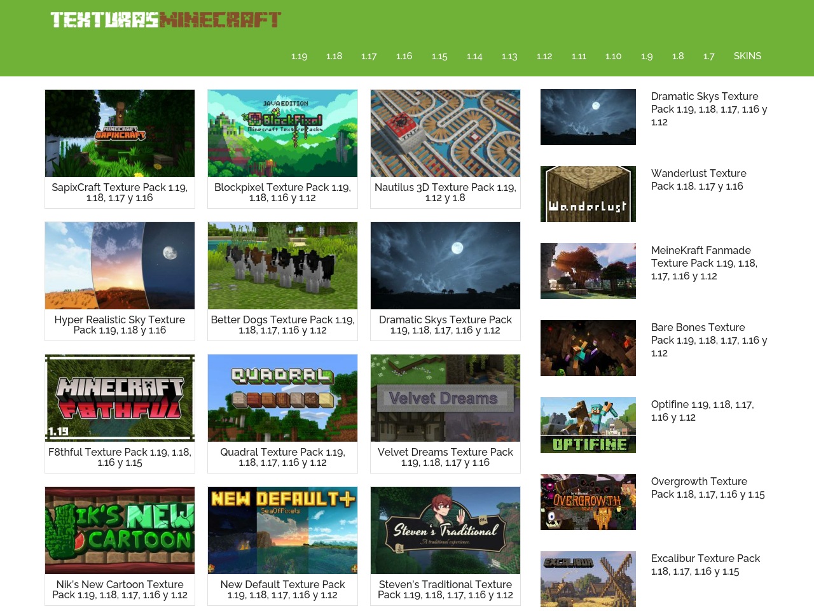Open the Dramatic Skys thumbnail in main grid

pos(445,265)
